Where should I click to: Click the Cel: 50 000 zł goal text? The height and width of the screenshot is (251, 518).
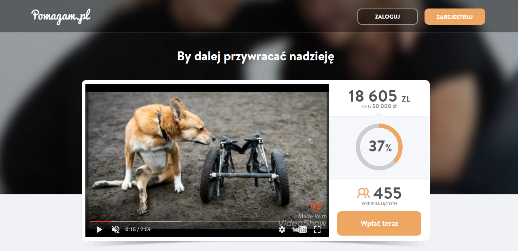click(x=379, y=107)
